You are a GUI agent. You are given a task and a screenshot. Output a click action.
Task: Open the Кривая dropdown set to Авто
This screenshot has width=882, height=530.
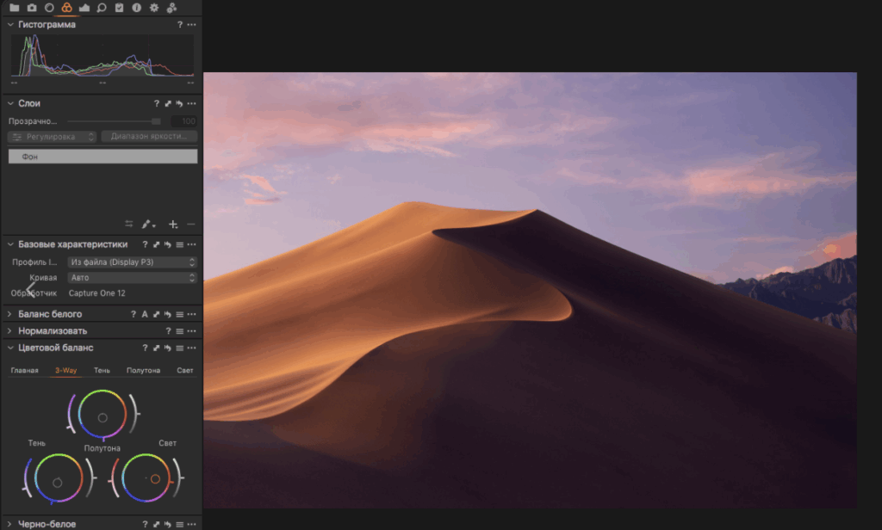click(x=132, y=278)
